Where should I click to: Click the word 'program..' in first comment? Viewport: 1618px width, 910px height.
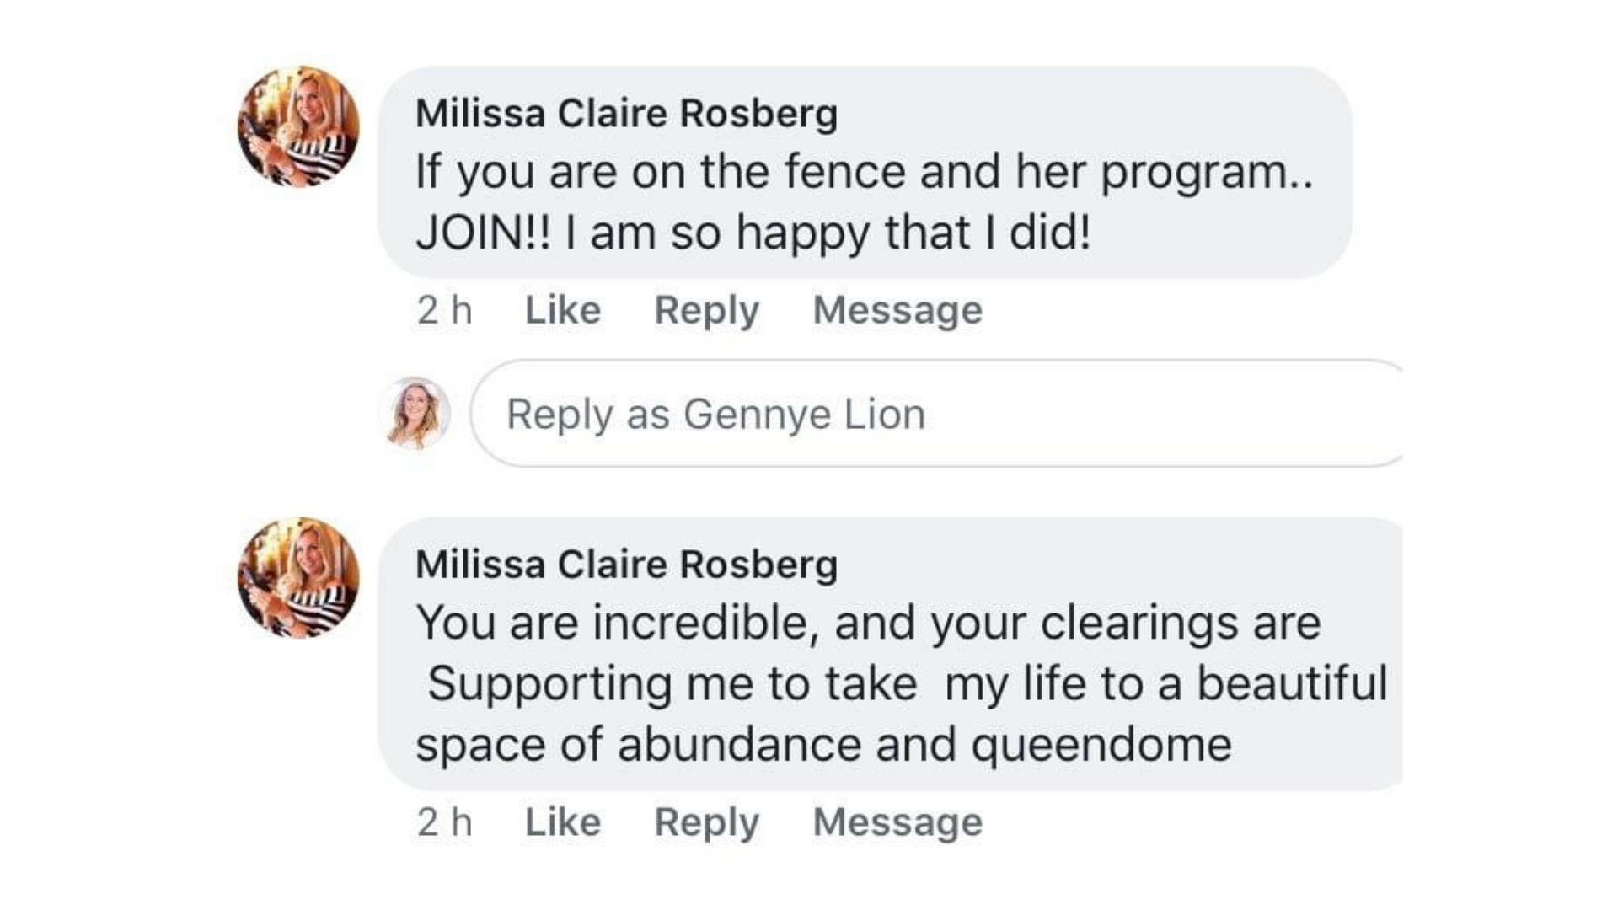point(1207,173)
